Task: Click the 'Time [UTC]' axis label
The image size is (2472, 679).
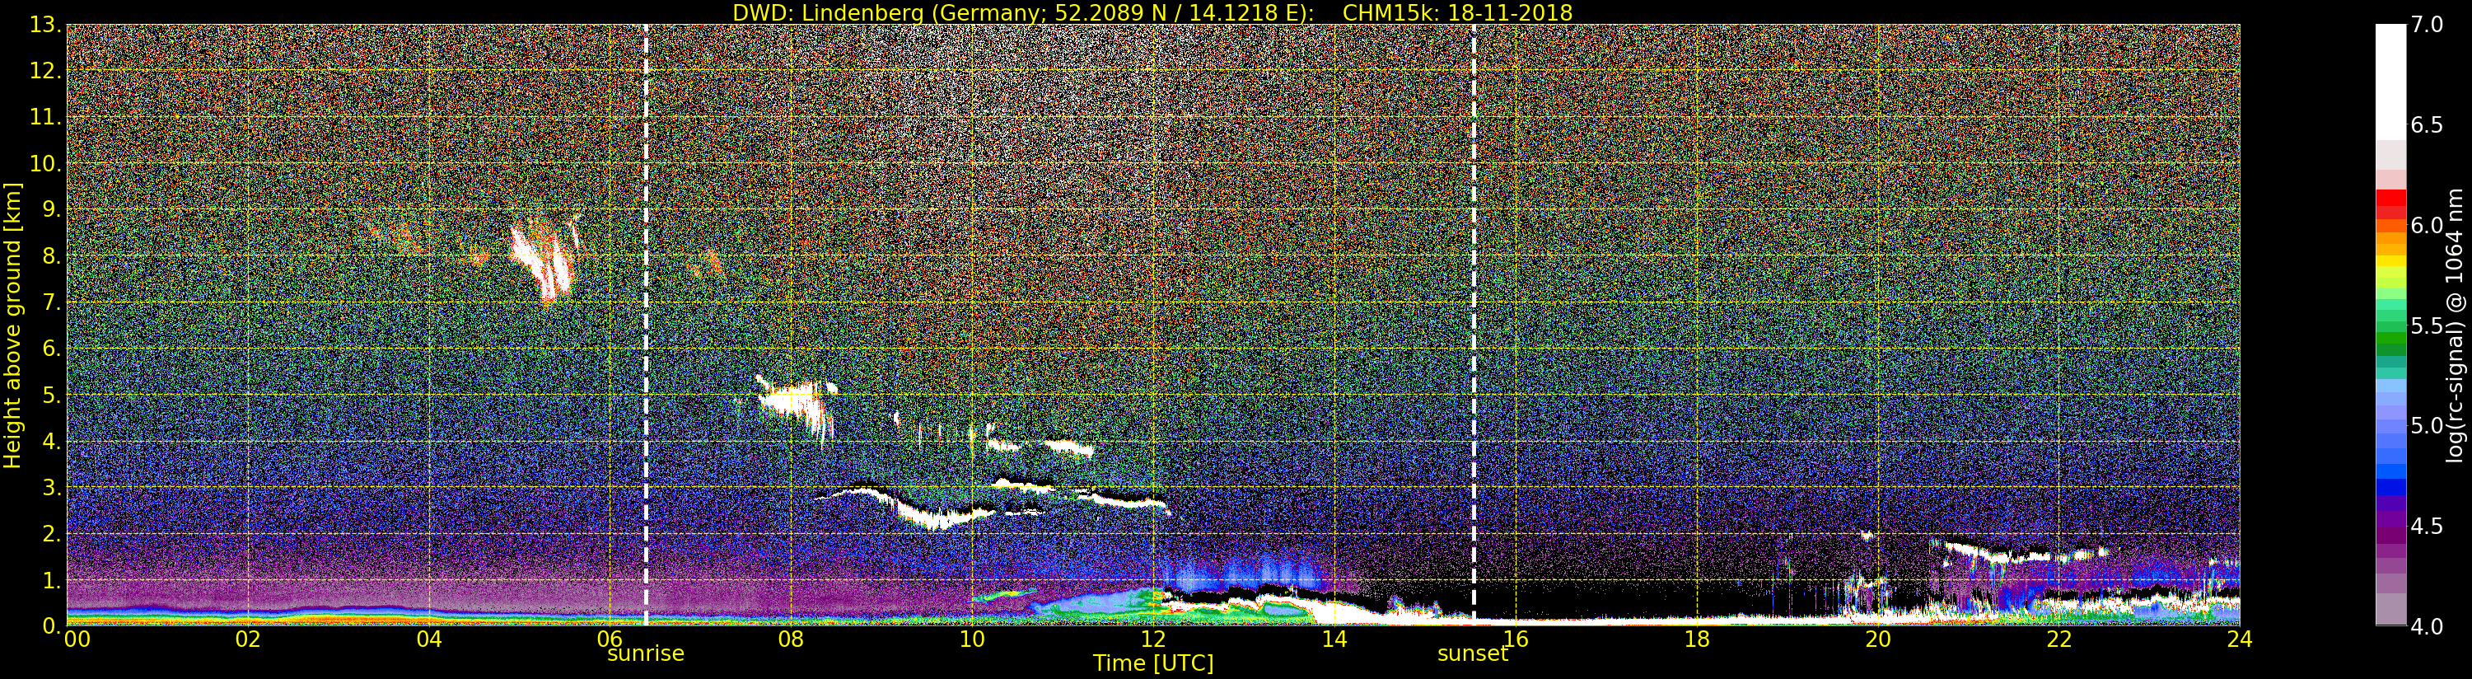Action: pos(1152,663)
